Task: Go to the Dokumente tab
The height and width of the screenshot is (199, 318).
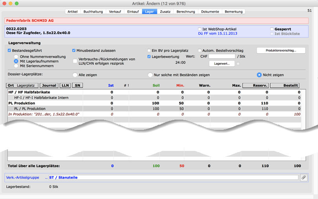Action: (x=210, y=12)
